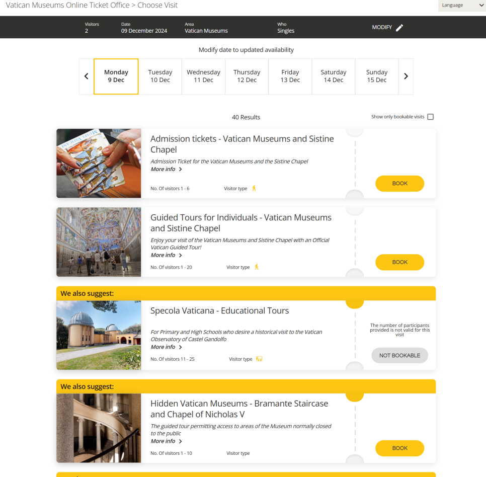Click the Specola Vaticana - Educational Tours title
The width and height of the screenshot is (486, 477).
[x=219, y=310]
